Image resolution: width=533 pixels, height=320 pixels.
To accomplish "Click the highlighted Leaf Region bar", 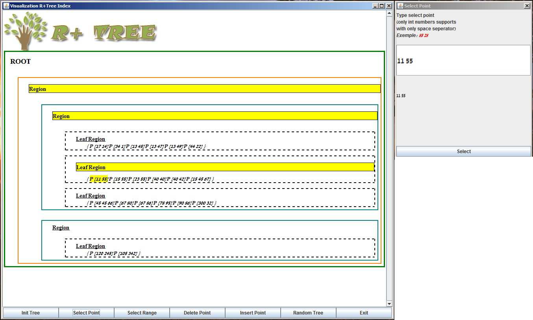I will (x=225, y=167).
